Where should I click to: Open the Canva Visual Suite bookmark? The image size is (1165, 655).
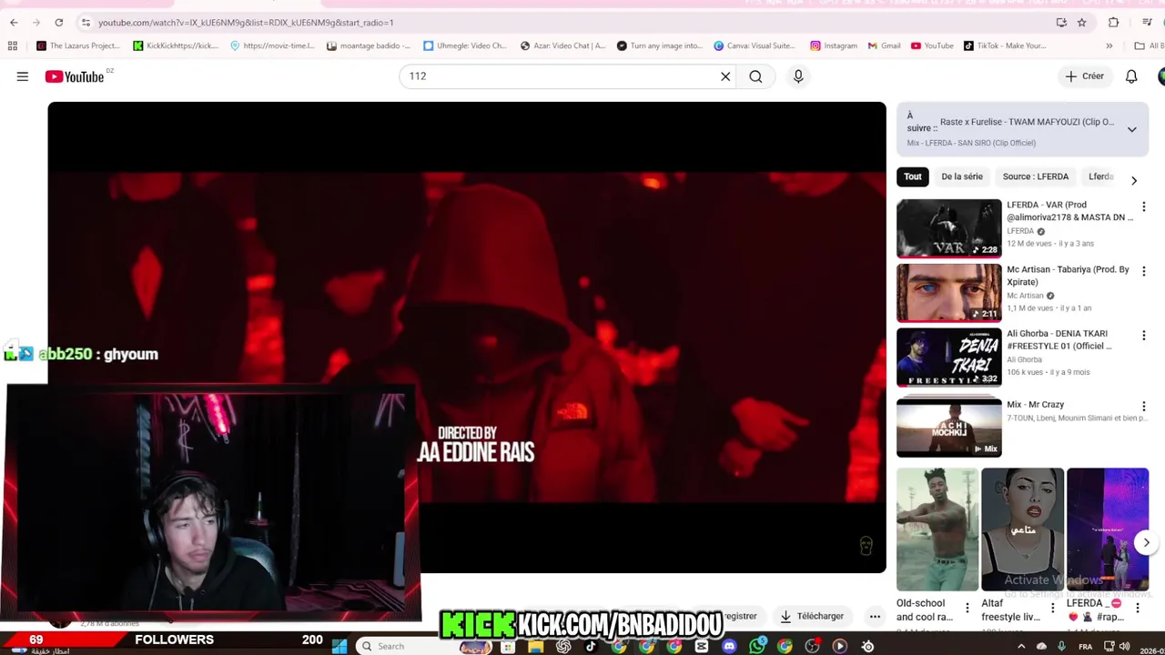(x=755, y=45)
